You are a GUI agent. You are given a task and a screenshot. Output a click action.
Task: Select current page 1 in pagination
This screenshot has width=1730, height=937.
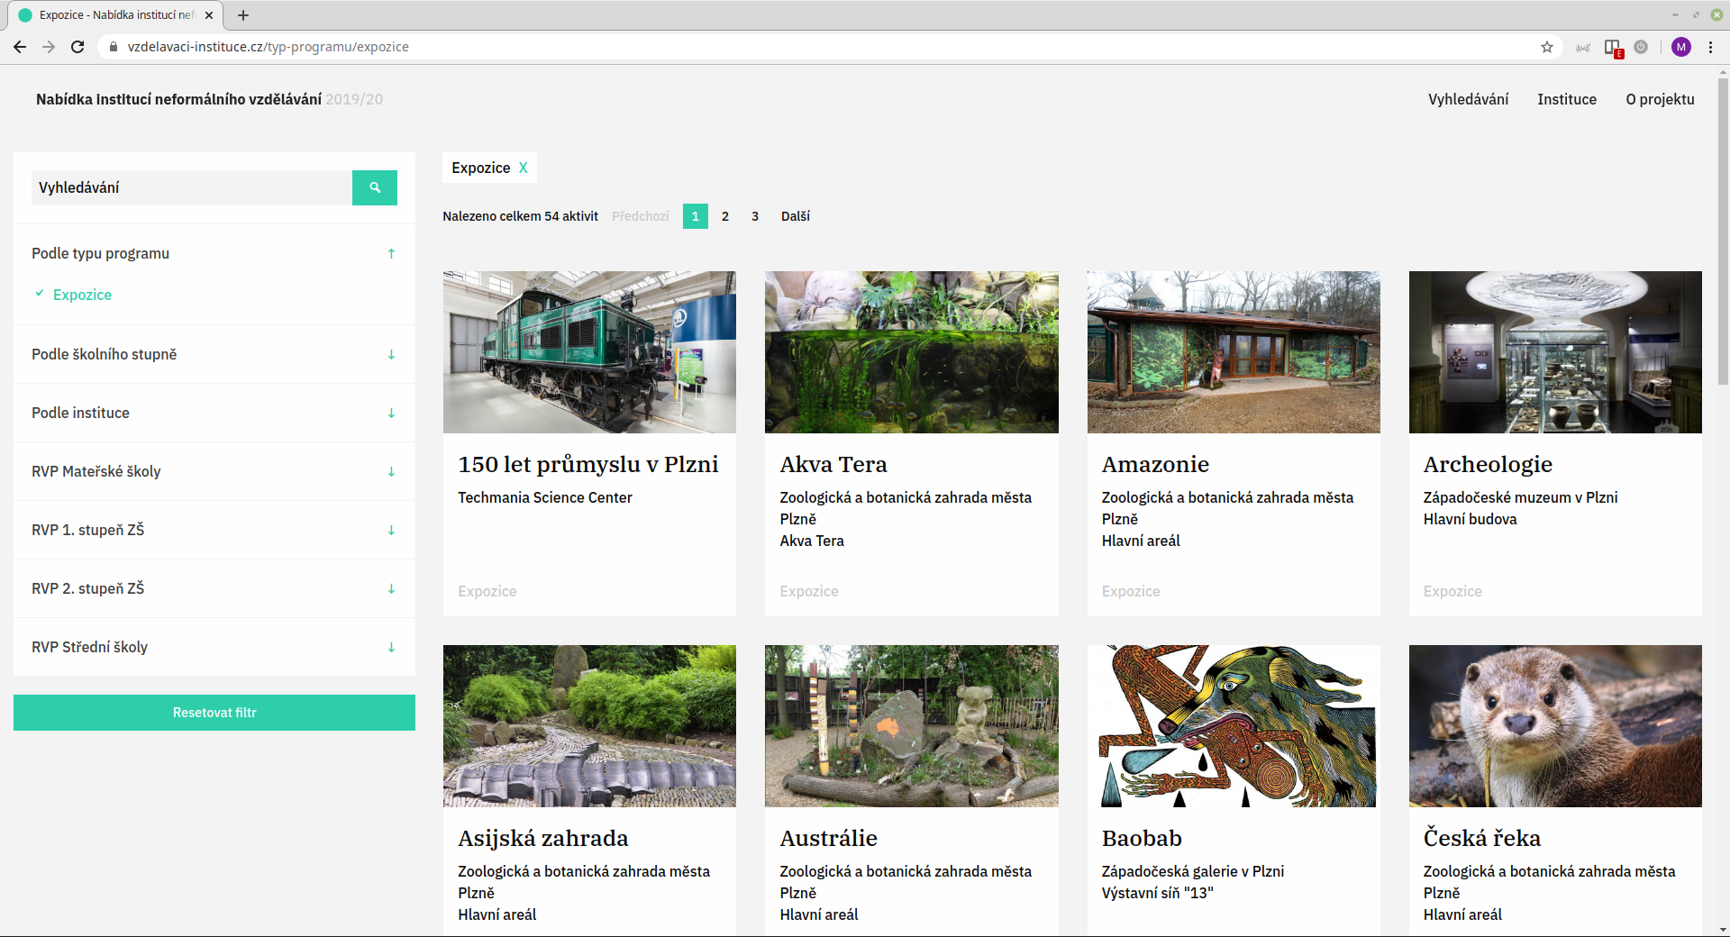(x=696, y=216)
